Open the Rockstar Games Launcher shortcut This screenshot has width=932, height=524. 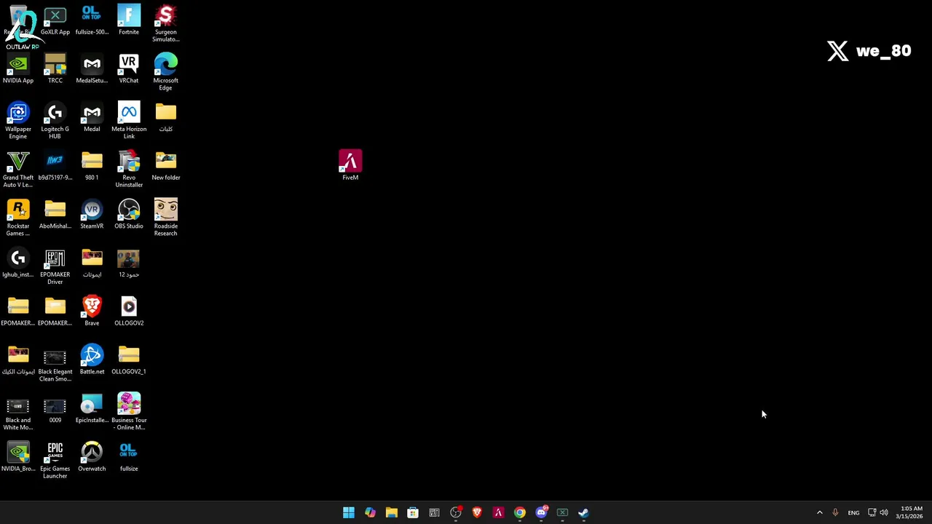coord(18,218)
